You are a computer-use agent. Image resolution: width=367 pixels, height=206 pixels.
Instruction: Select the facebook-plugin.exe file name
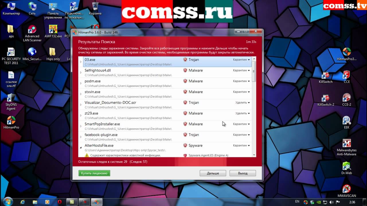pyautogui.click(x=101, y=135)
